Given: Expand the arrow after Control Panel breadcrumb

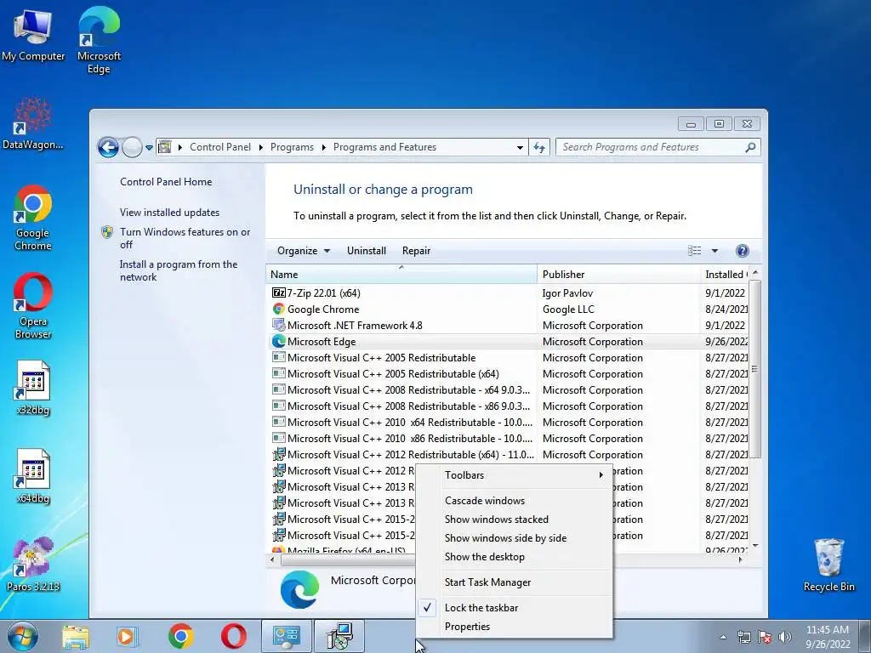Looking at the screenshot, I should (260, 147).
